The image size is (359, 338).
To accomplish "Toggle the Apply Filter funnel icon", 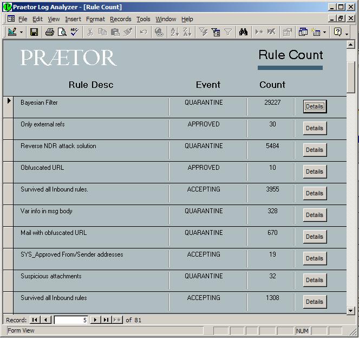I will point(228,32).
